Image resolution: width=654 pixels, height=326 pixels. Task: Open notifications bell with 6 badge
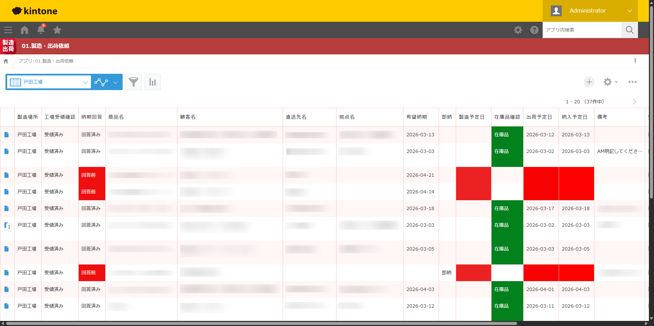pyautogui.click(x=41, y=30)
